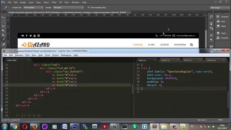This screenshot has height=130, width=231.
Task: Click line 35 anchor tag code
Action: coord(64,85)
